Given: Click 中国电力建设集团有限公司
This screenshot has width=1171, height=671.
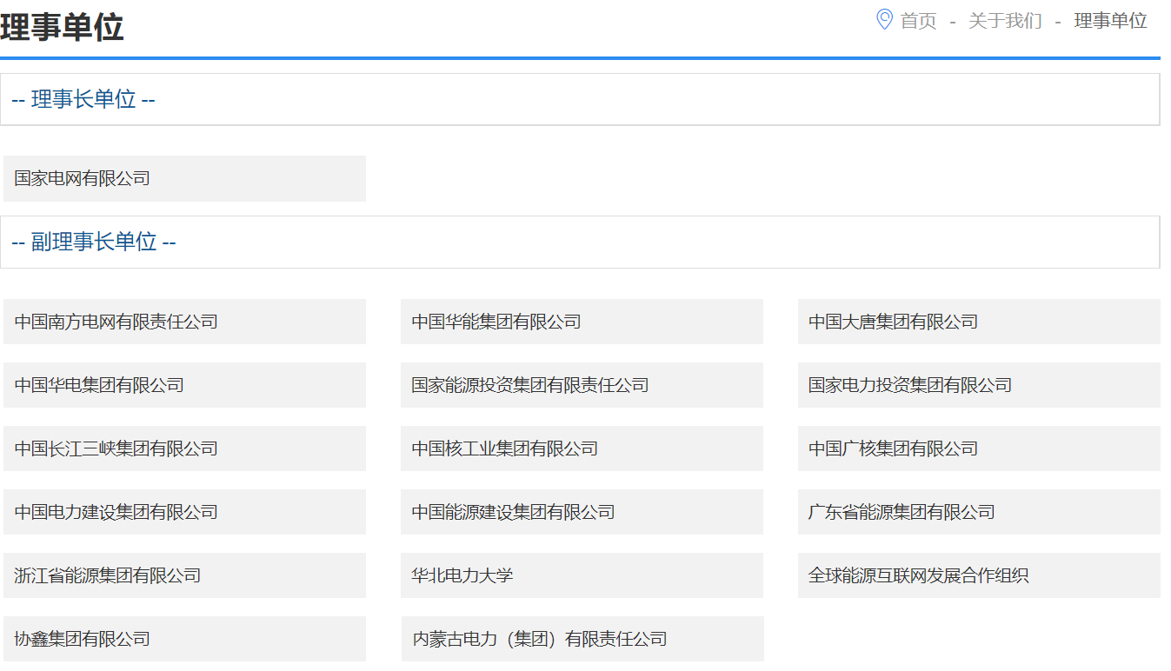Looking at the screenshot, I should pos(184,512).
